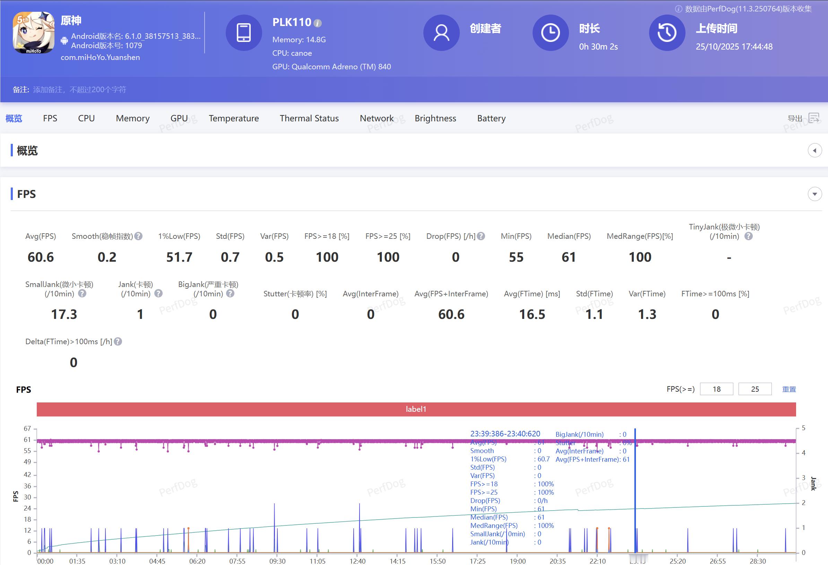
Task: Collapse the FPS section arrow
Action: (x=814, y=194)
